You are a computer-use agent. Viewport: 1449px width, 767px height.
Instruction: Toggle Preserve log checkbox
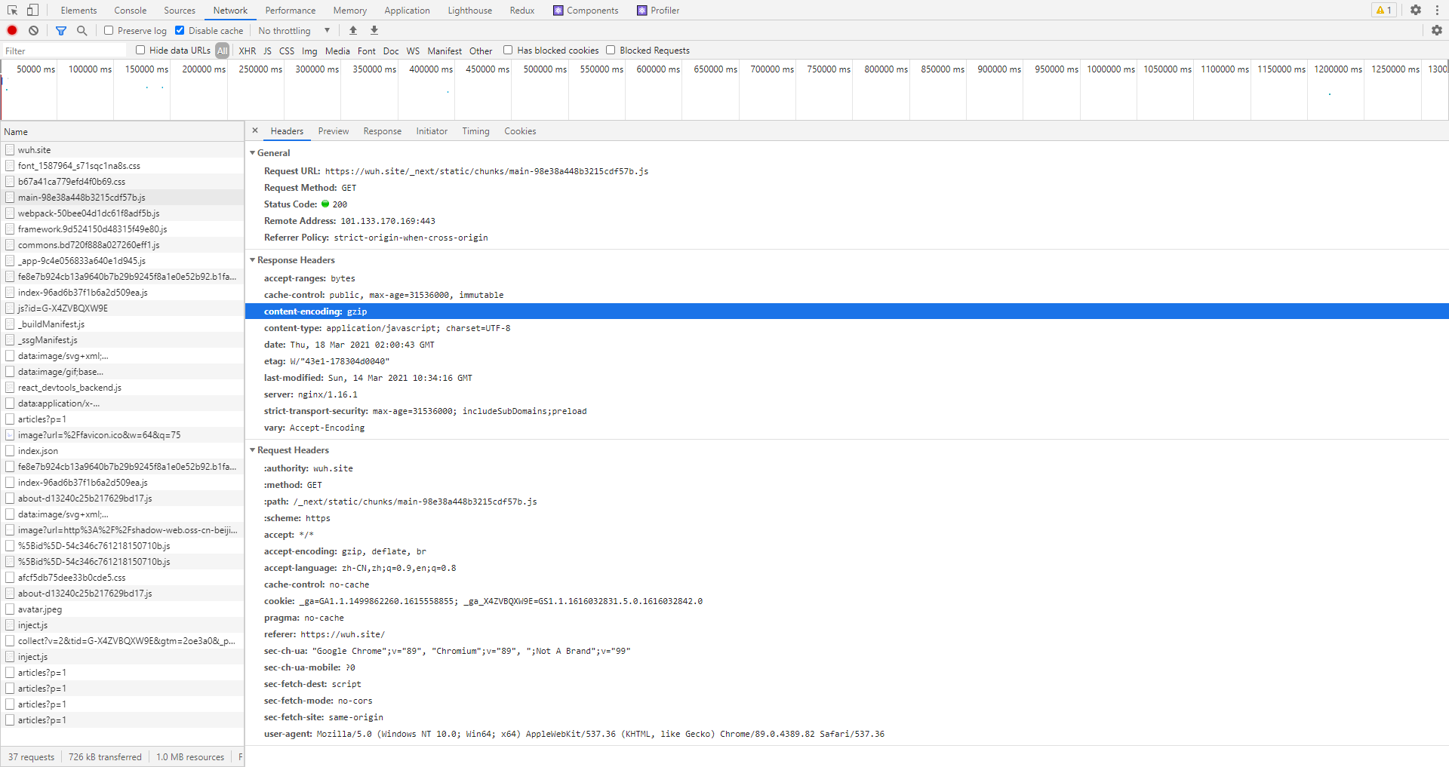109,30
